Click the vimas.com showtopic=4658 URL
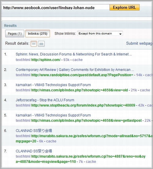153x169 pixels. coord(86,121)
